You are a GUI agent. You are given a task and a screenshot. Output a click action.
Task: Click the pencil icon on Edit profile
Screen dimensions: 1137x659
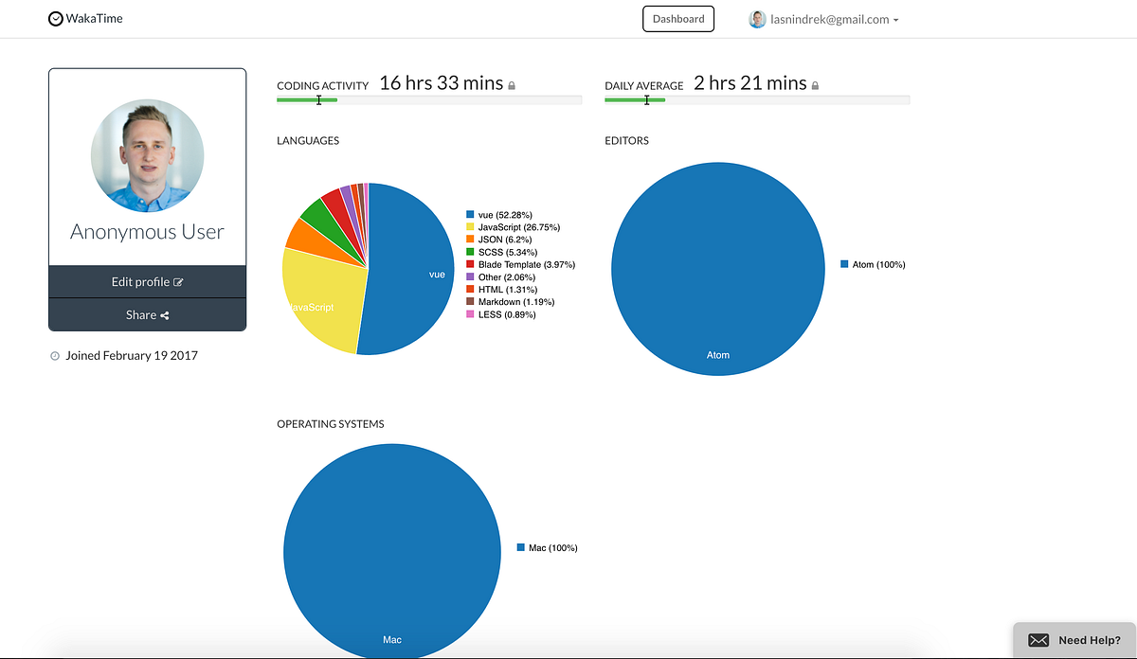[177, 281]
